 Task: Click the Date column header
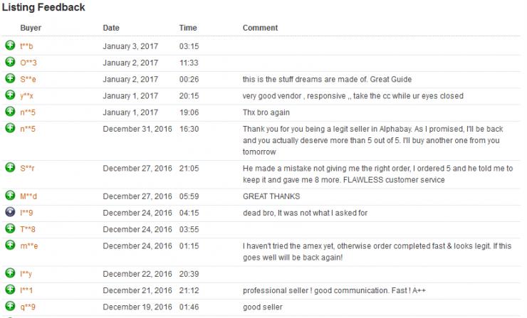(111, 28)
